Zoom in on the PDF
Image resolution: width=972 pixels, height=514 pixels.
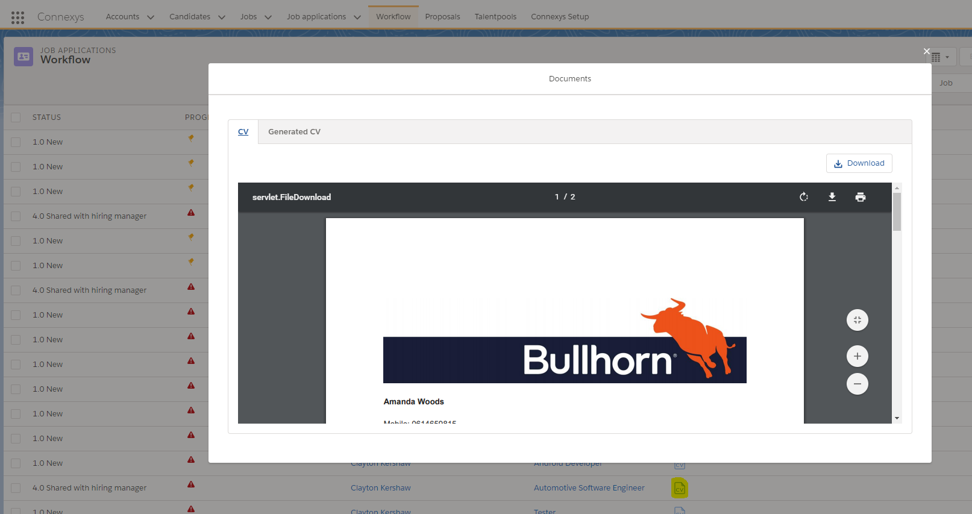(858, 356)
